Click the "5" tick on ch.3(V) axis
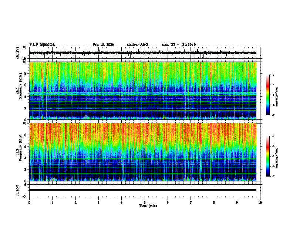Screen dimensions: 293x227 click(x=26, y=185)
